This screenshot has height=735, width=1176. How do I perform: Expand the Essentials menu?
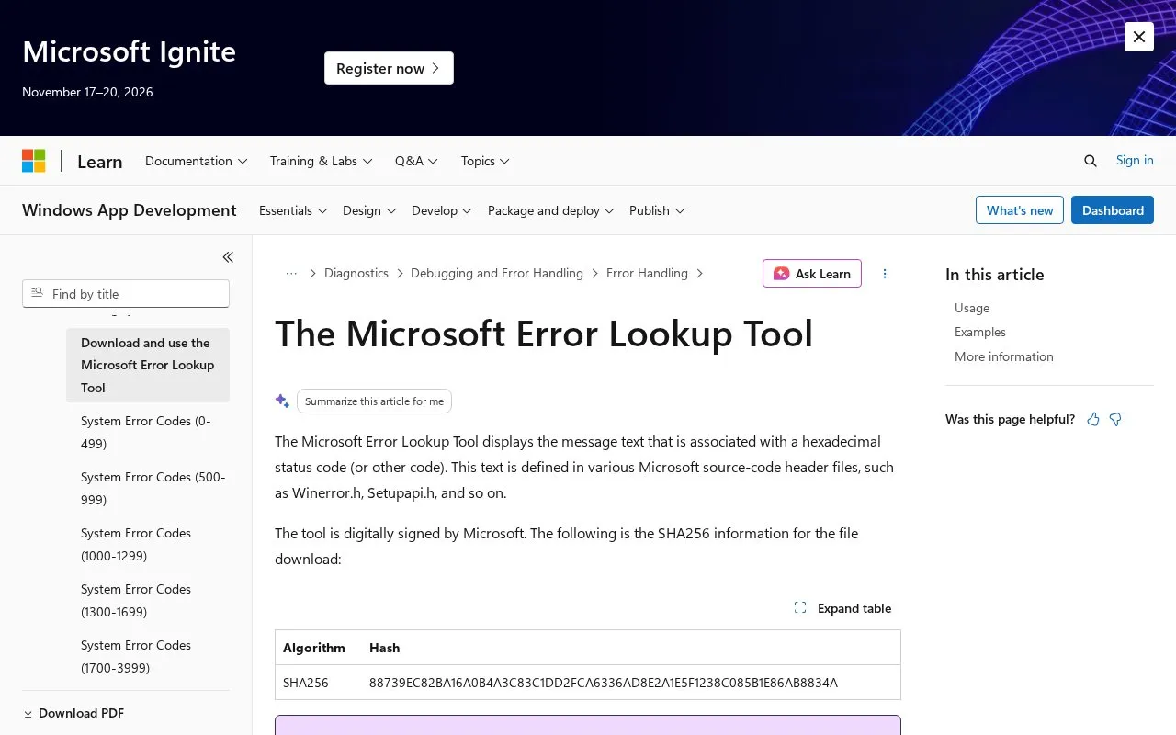293,210
